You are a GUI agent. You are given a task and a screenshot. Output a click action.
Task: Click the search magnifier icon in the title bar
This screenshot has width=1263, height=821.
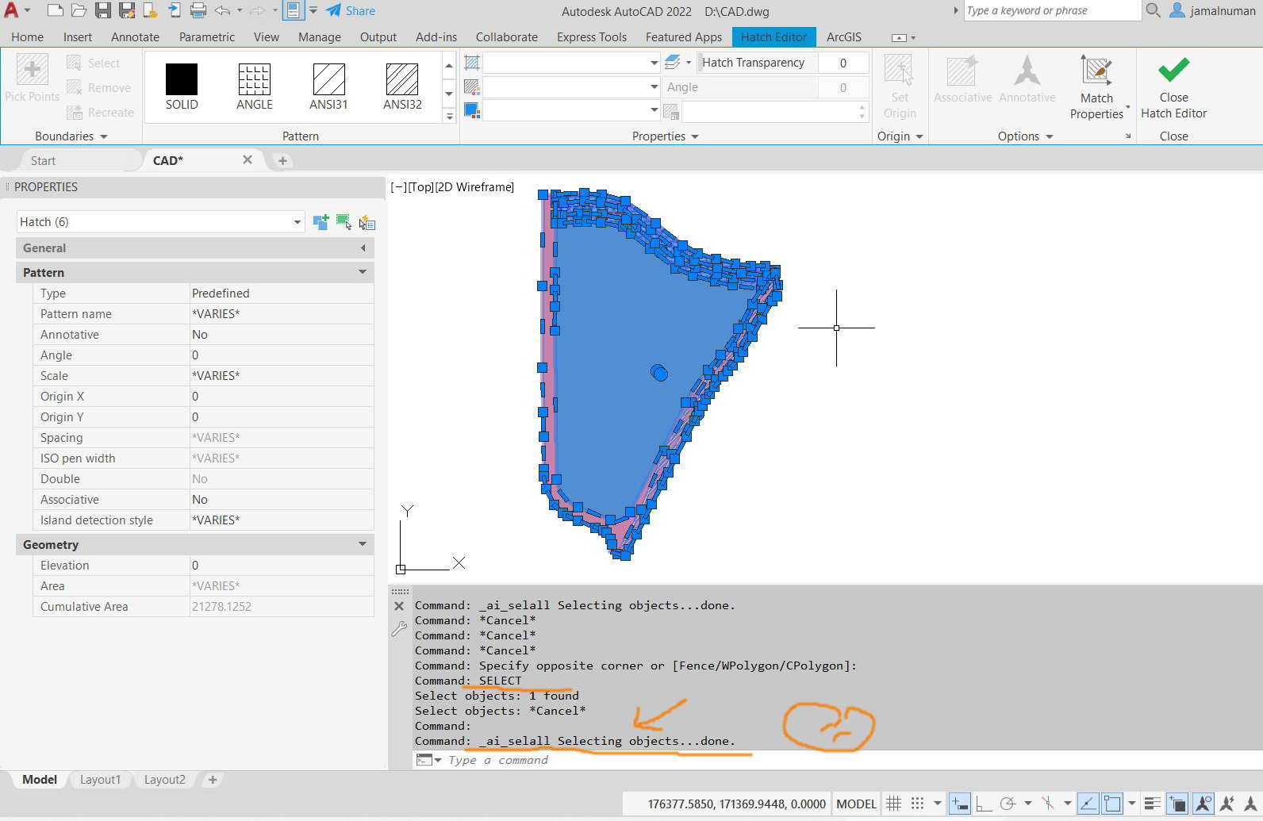[1154, 10]
